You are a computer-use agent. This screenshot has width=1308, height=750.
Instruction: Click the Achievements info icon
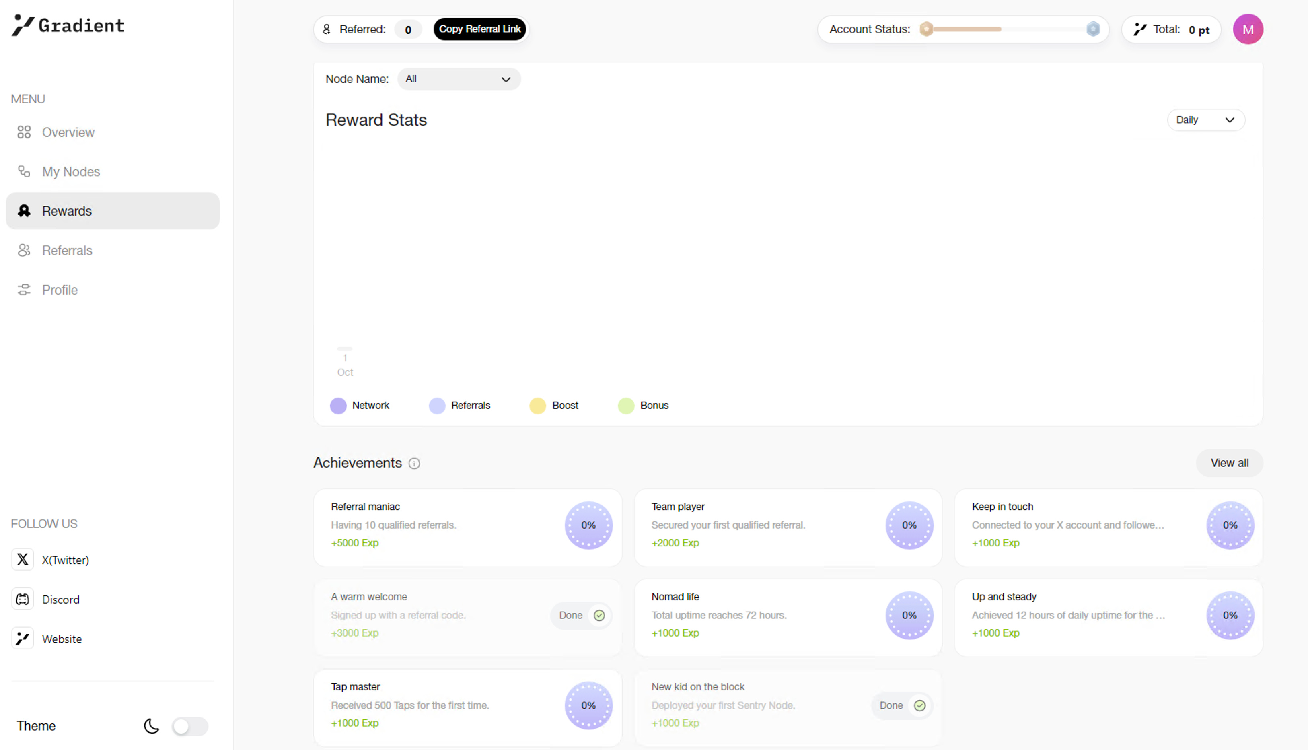414,464
